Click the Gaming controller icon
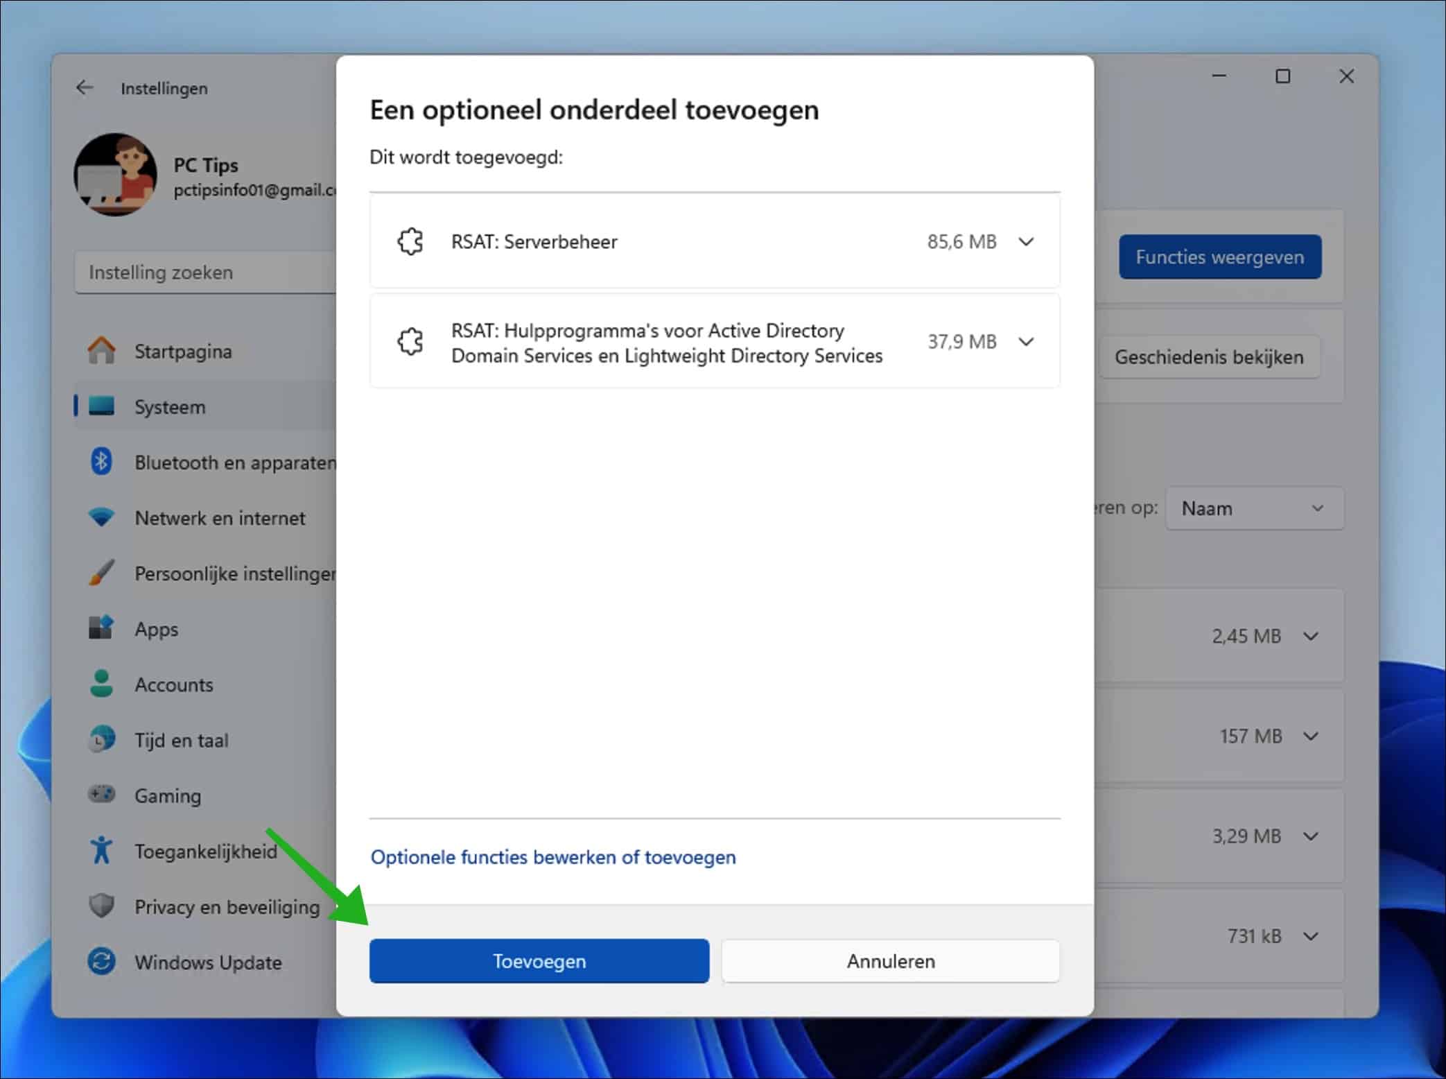 [101, 794]
